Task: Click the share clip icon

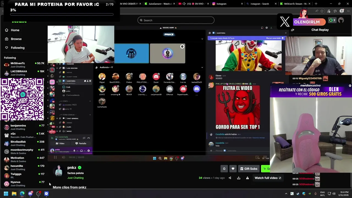Action: coord(230,178)
